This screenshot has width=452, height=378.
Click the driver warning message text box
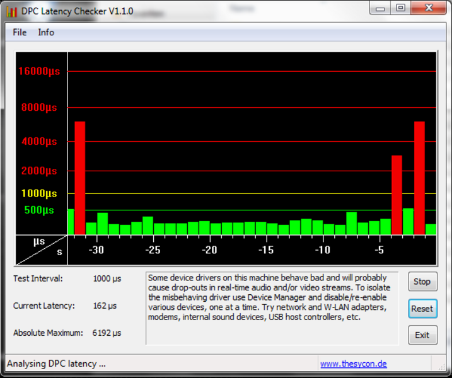pyautogui.click(x=272, y=308)
